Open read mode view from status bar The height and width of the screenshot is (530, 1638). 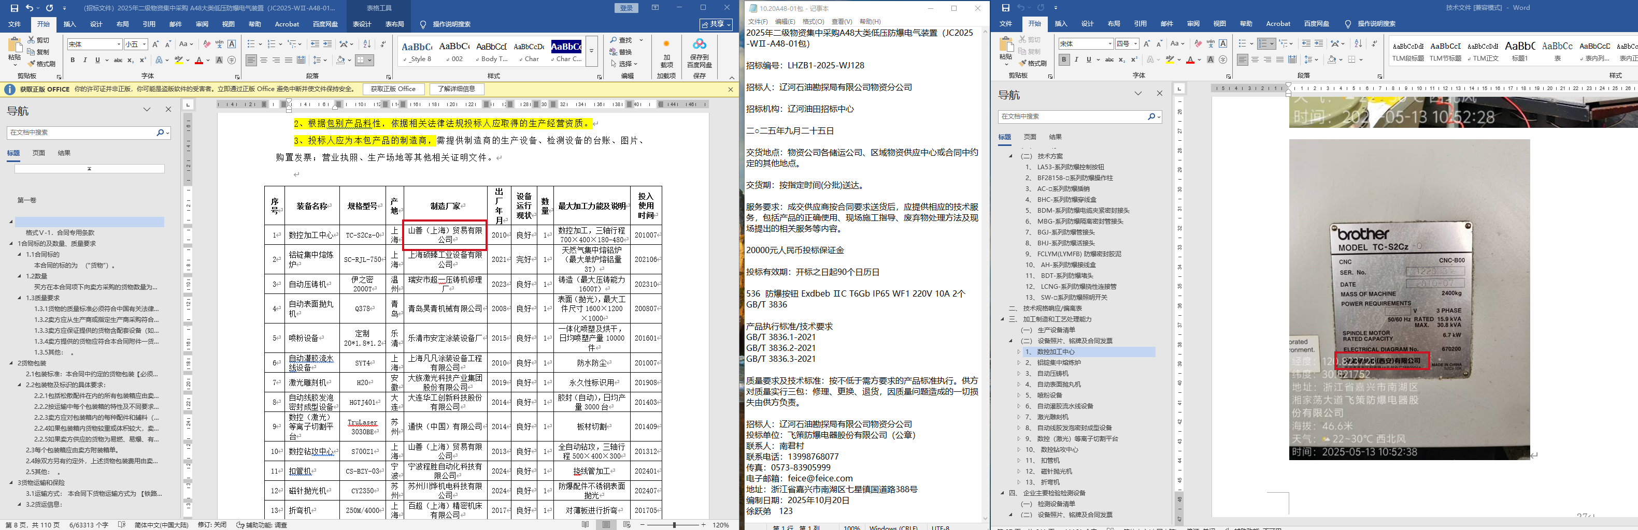tap(585, 525)
